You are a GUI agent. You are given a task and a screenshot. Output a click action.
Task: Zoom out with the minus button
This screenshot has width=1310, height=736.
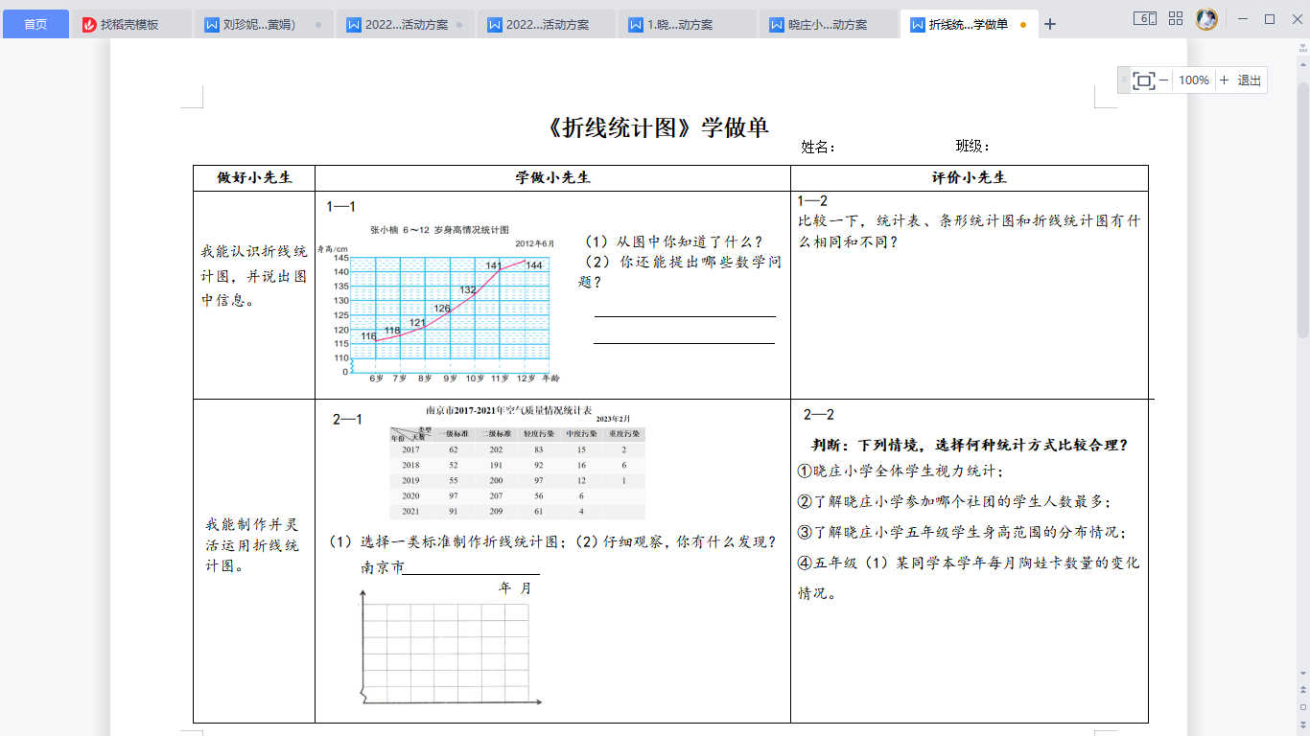pyautogui.click(x=1164, y=80)
